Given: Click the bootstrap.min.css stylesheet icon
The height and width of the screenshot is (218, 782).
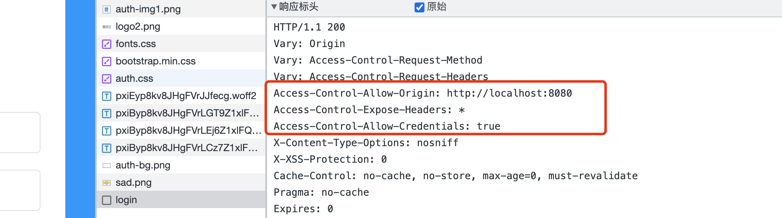Looking at the screenshot, I should 107,62.
